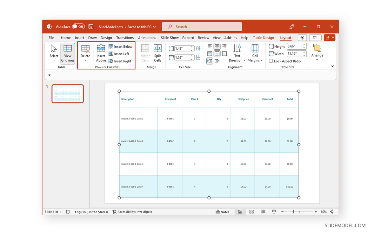Select slide 1 thumbnail
381x235 pixels.
[67, 94]
